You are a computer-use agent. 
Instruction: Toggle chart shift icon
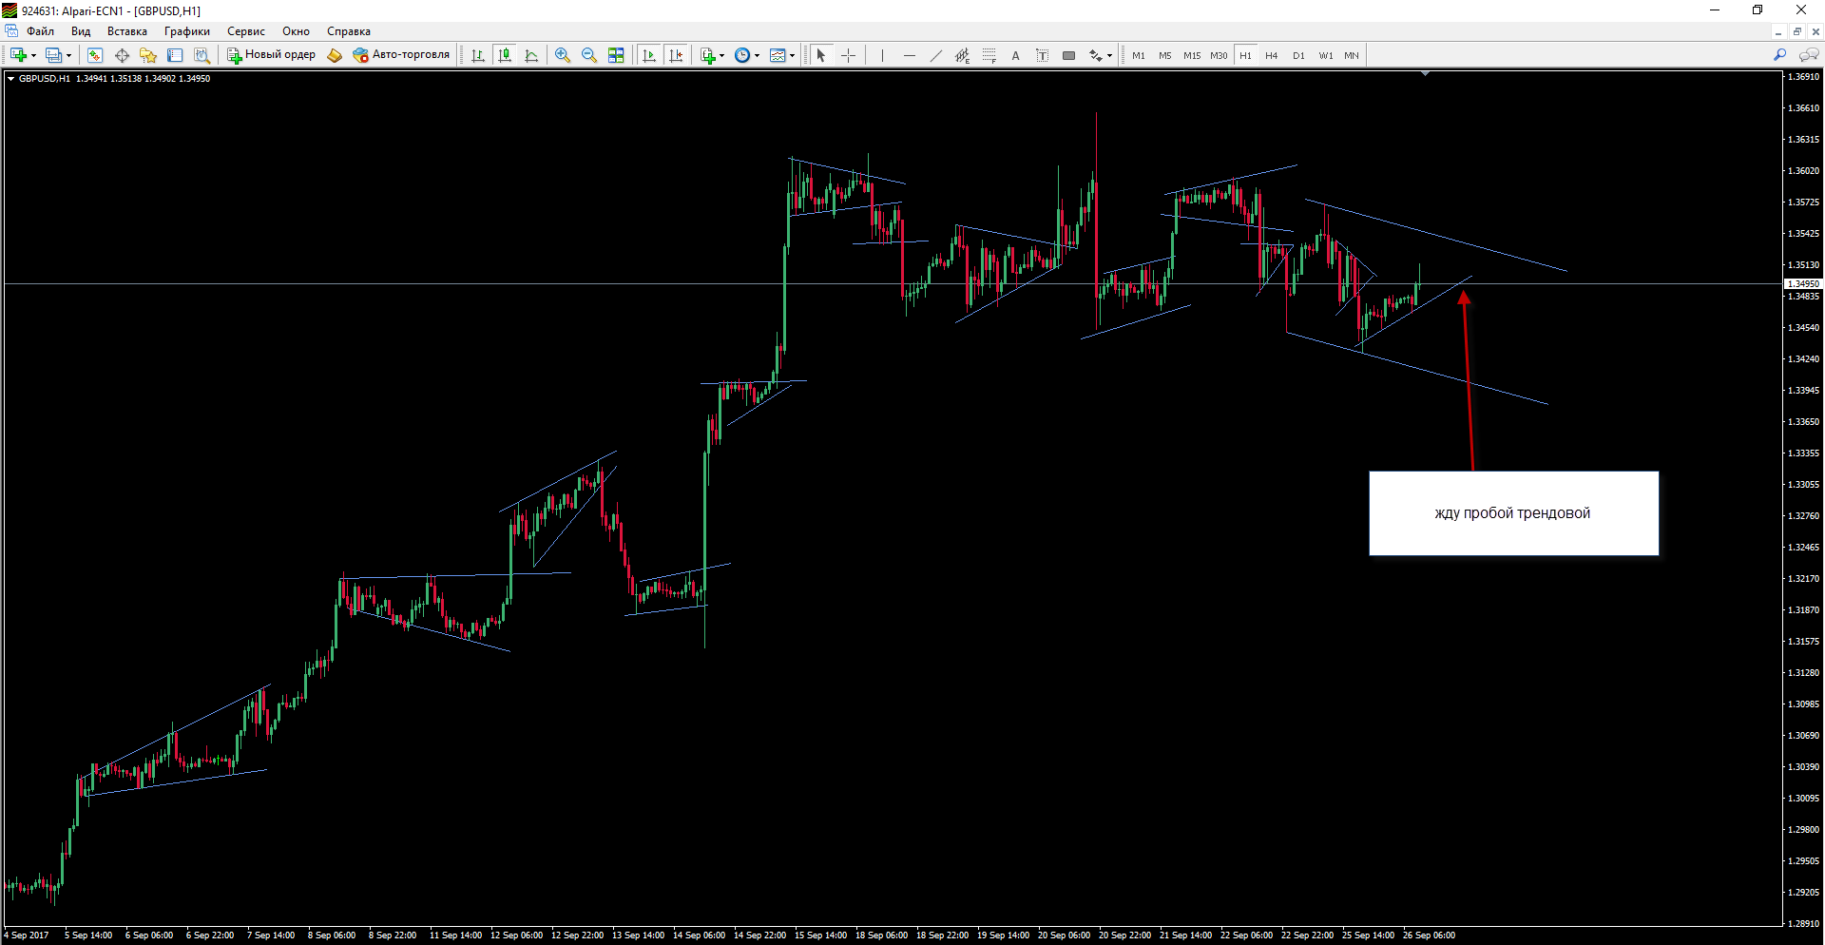(x=676, y=55)
